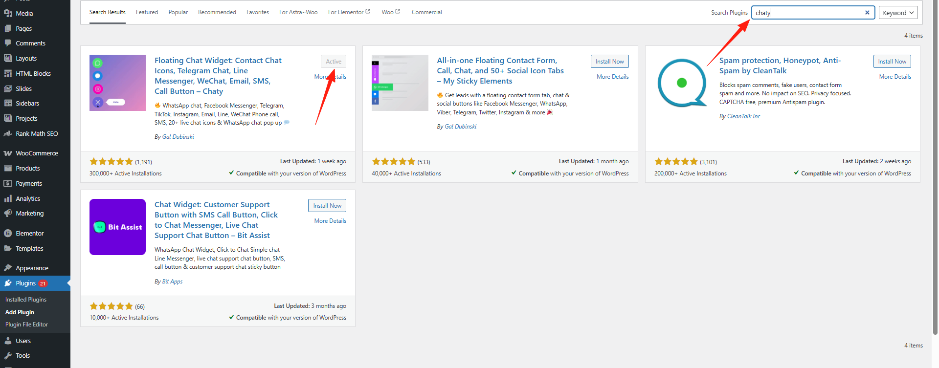
Task: Open Elementor via its sidebar icon
Action: 8,234
